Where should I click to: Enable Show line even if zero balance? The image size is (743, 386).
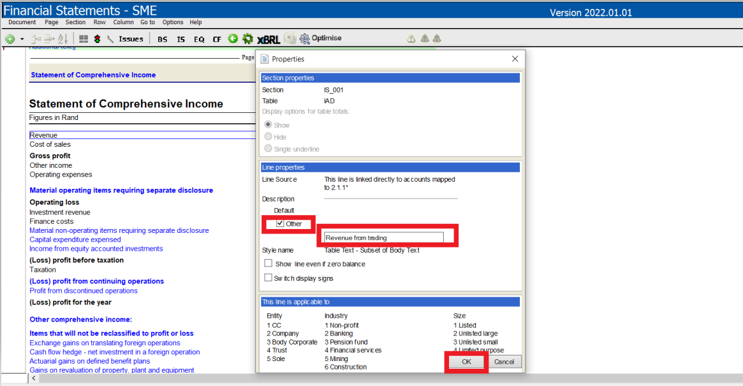(x=269, y=264)
